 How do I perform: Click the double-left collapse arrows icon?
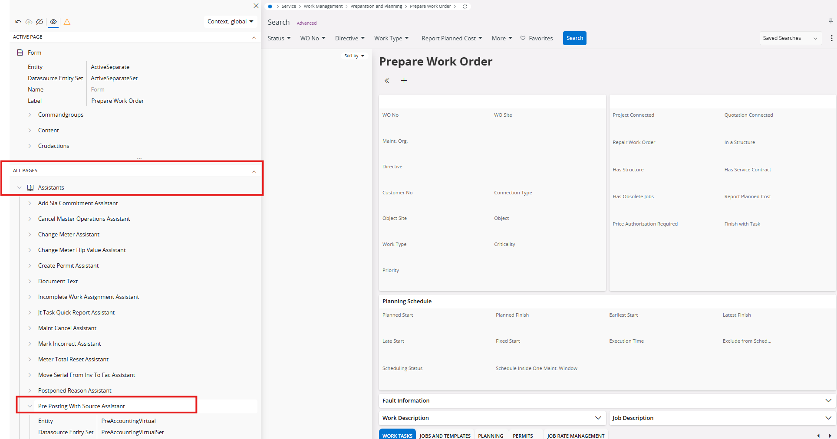pos(387,81)
